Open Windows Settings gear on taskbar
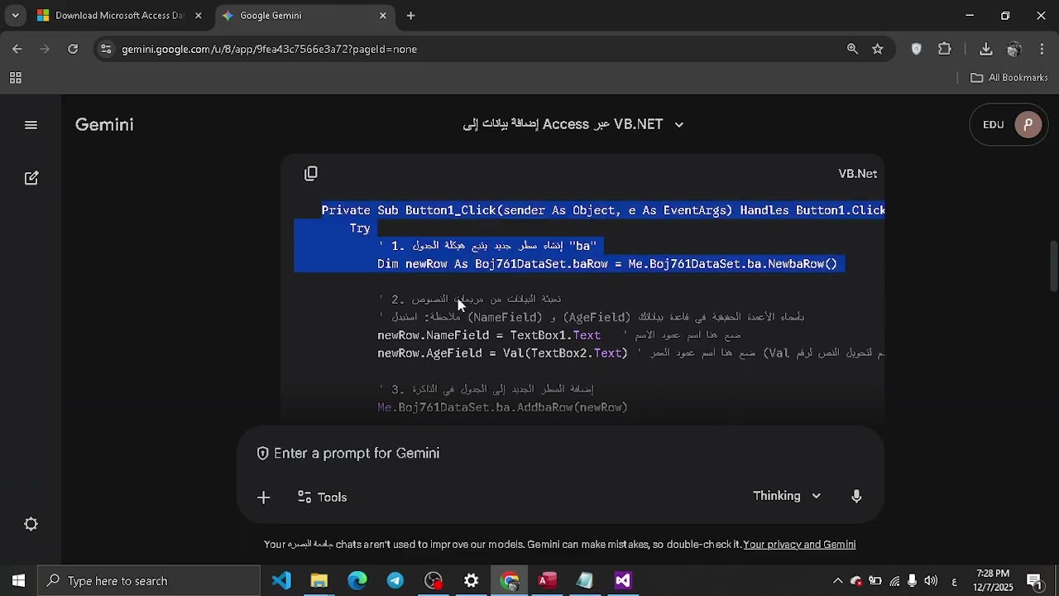Screen dimensions: 1059x596 click(x=472, y=581)
